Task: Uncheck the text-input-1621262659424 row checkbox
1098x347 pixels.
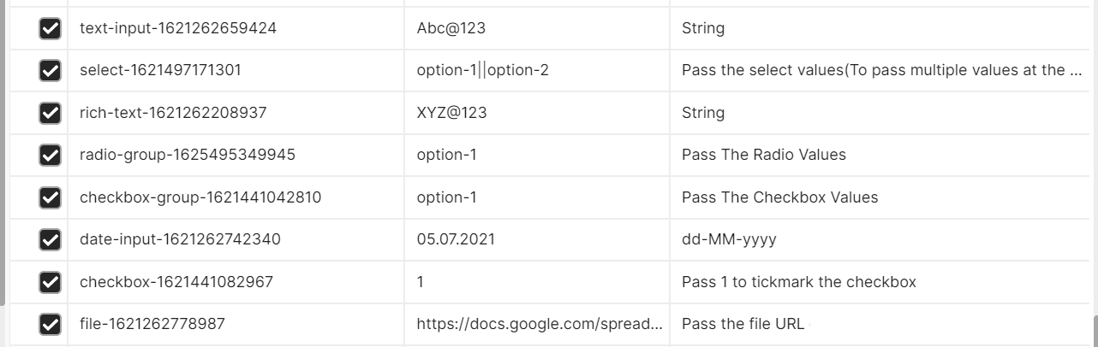Action: (x=51, y=28)
